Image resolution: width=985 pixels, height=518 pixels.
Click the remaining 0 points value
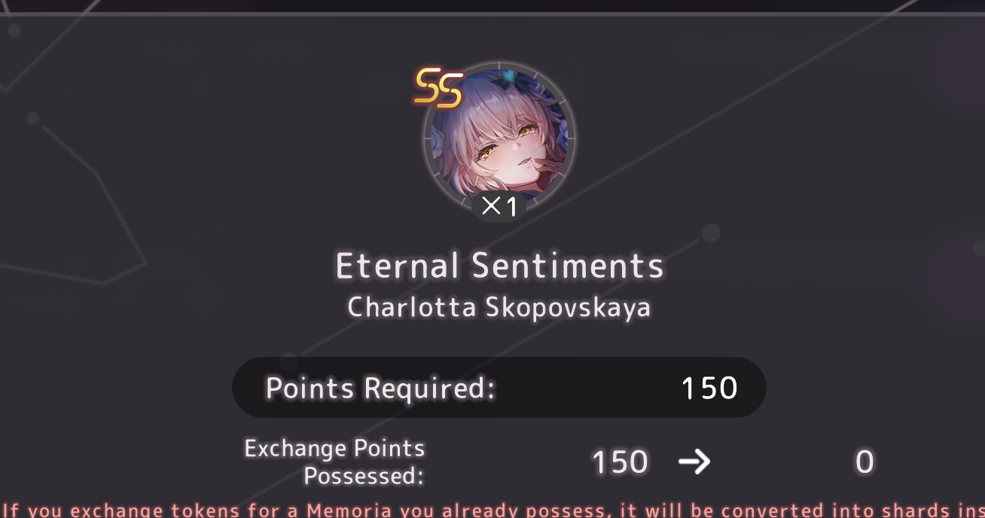[x=865, y=462]
